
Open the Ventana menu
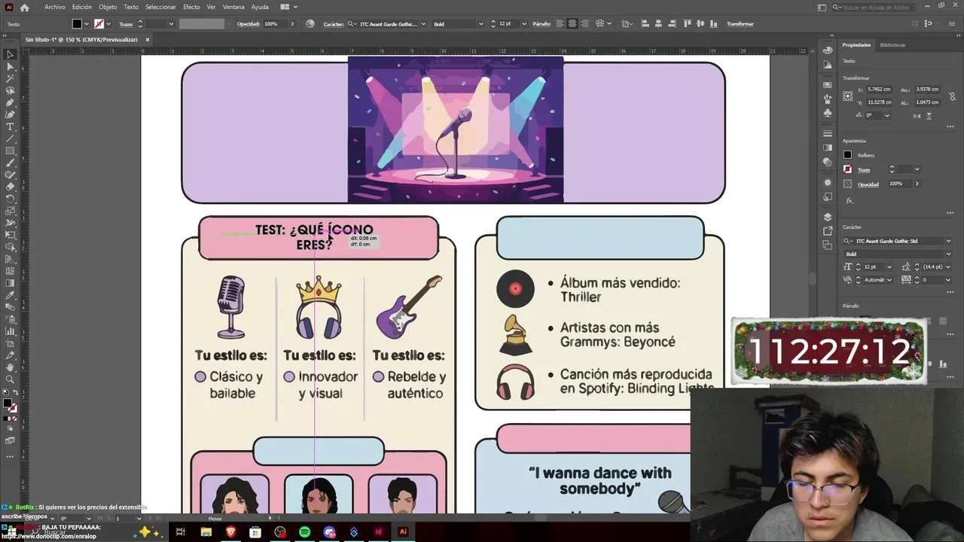(233, 7)
